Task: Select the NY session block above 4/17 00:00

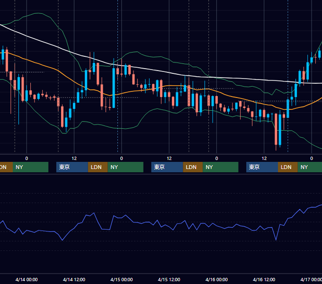Action: pos(310,167)
